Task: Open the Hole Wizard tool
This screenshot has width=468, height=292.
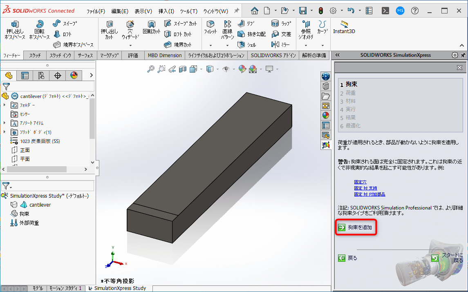Action: click(x=130, y=29)
